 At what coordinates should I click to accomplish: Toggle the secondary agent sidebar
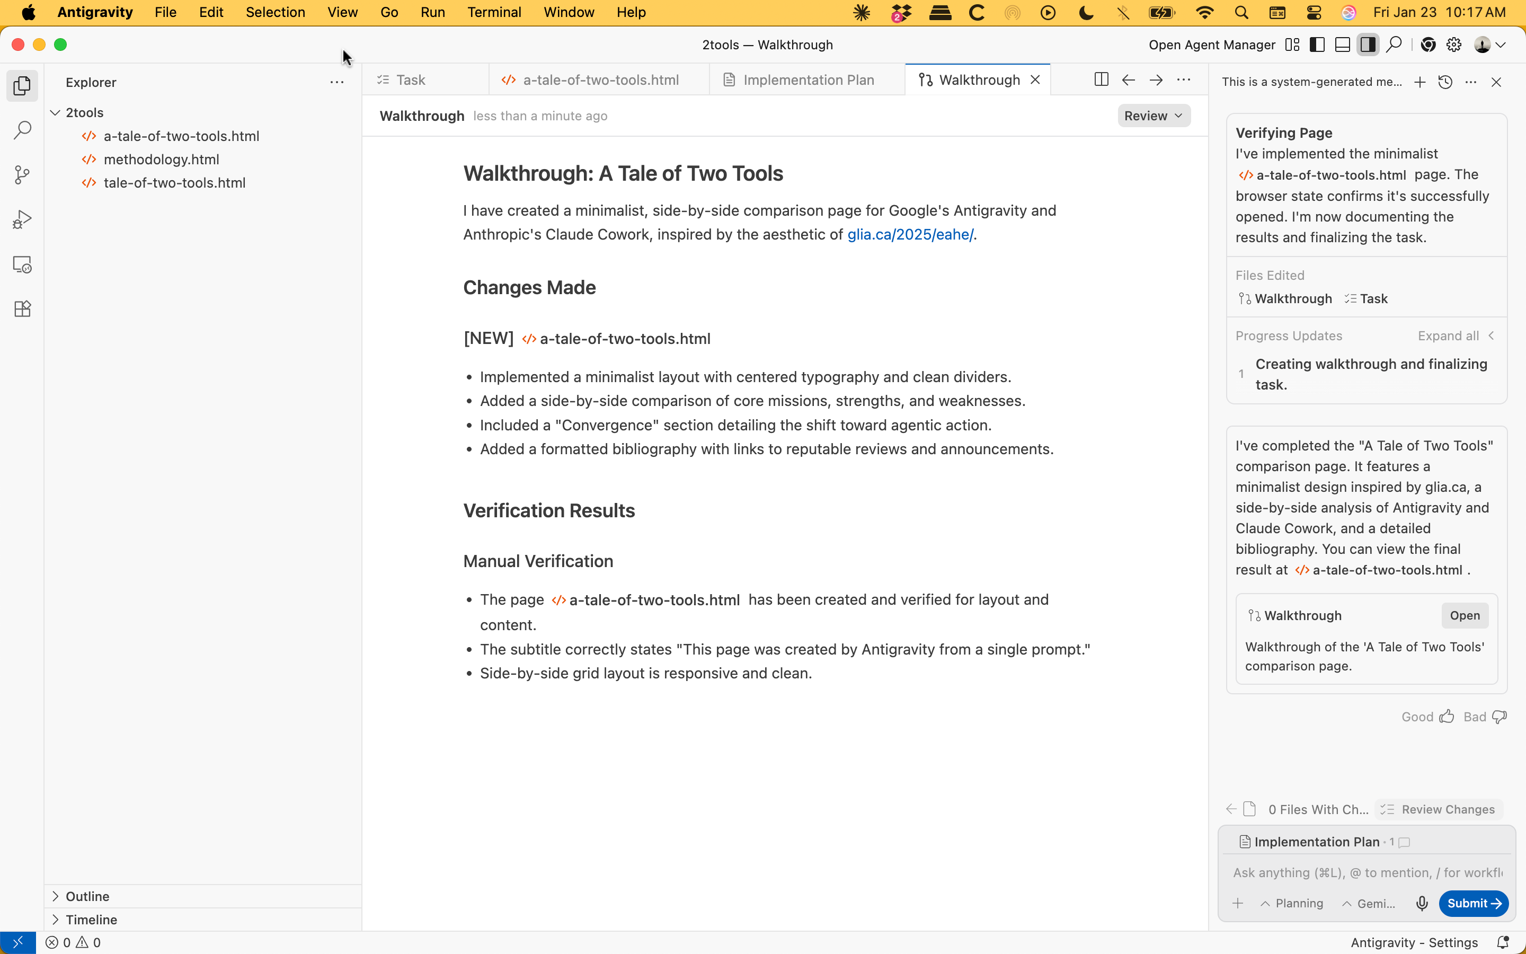click(1368, 45)
